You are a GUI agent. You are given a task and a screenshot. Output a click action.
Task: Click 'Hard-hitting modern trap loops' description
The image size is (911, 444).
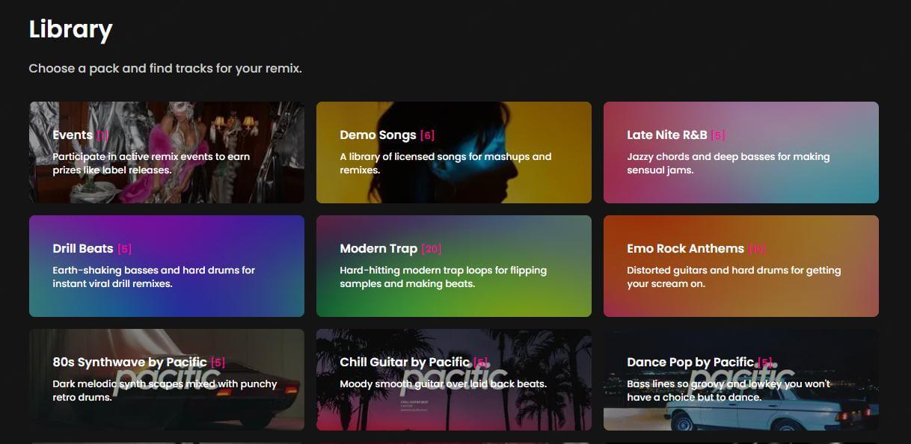pos(443,277)
